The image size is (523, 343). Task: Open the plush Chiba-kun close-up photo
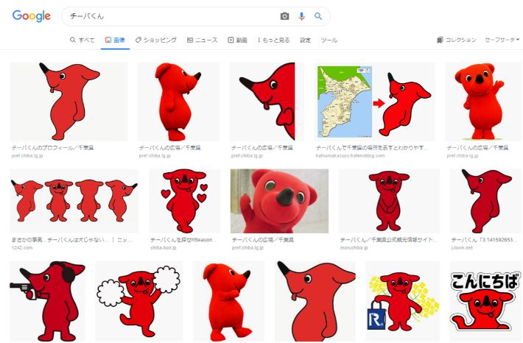pyautogui.click(x=279, y=201)
